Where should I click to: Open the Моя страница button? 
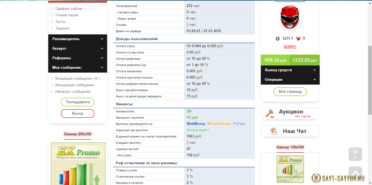click(x=290, y=92)
